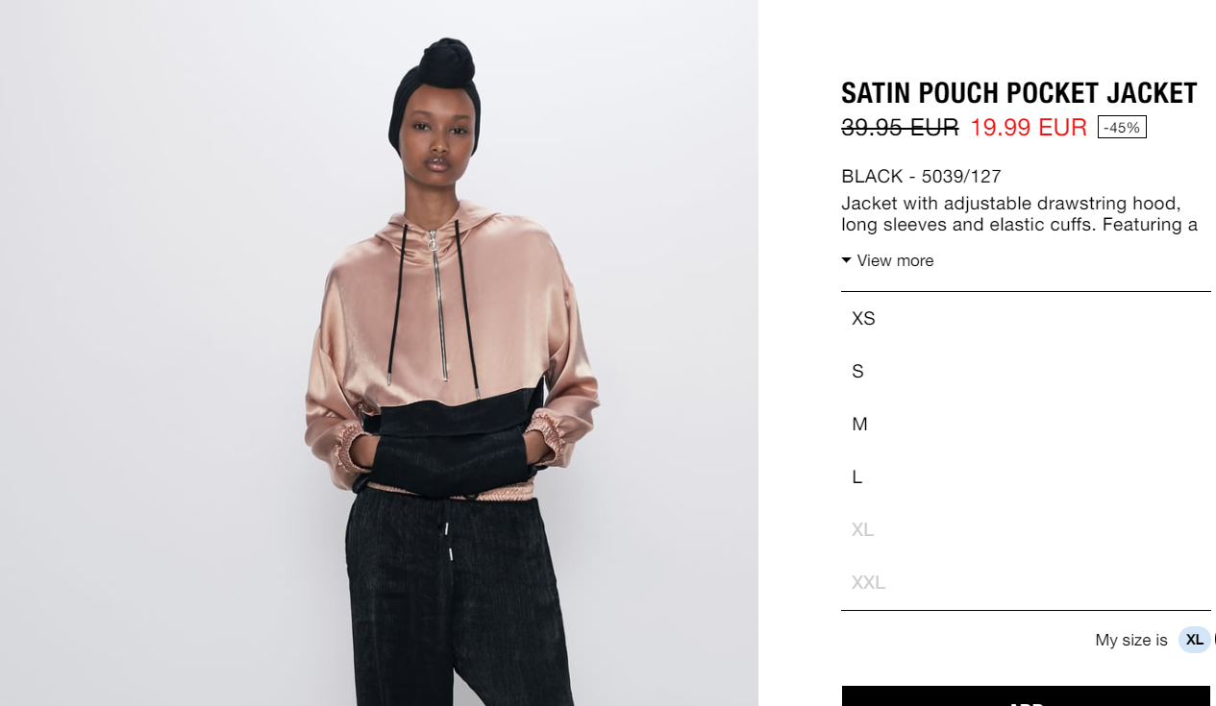This screenshot has height=706, width=1216.
Task: Open the model product photo
Action: [379, 353]
